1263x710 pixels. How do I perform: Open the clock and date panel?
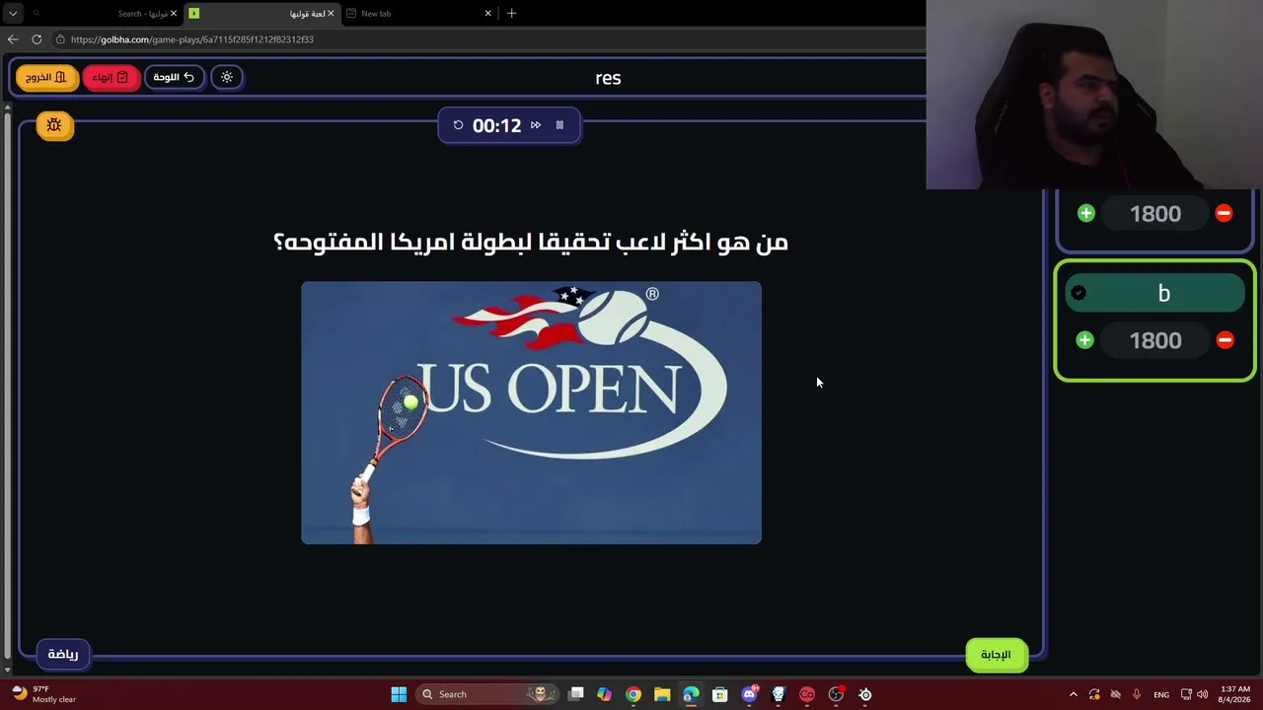1235,694
